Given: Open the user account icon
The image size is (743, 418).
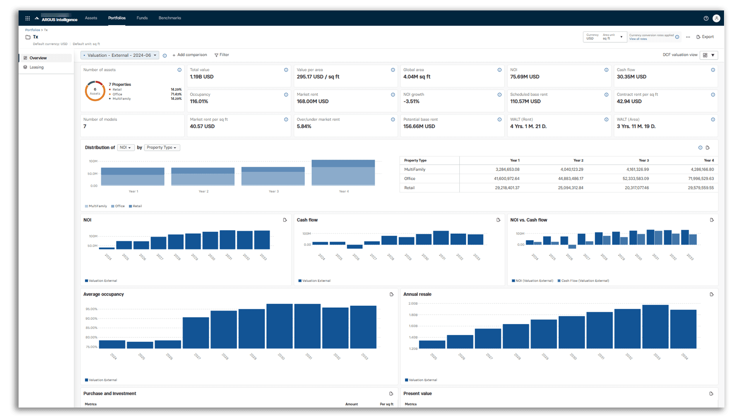Looking at the screenshot, I should pos(717,18).
